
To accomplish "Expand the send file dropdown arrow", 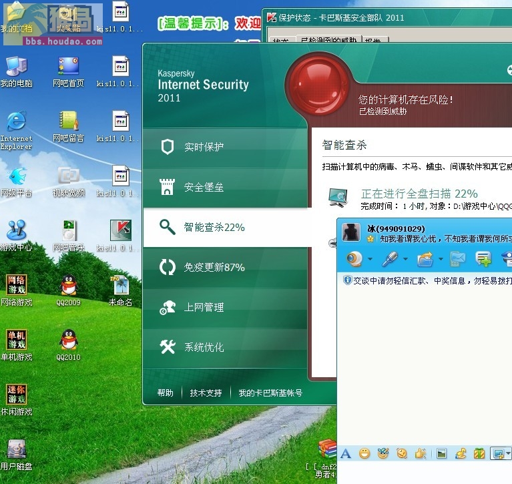I will 441,259.
